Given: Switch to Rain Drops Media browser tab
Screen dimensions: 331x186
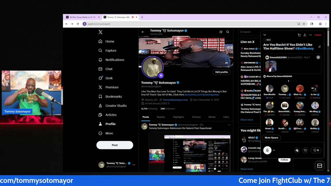Looking at the screenshot, I should click(x=82, y=17).
